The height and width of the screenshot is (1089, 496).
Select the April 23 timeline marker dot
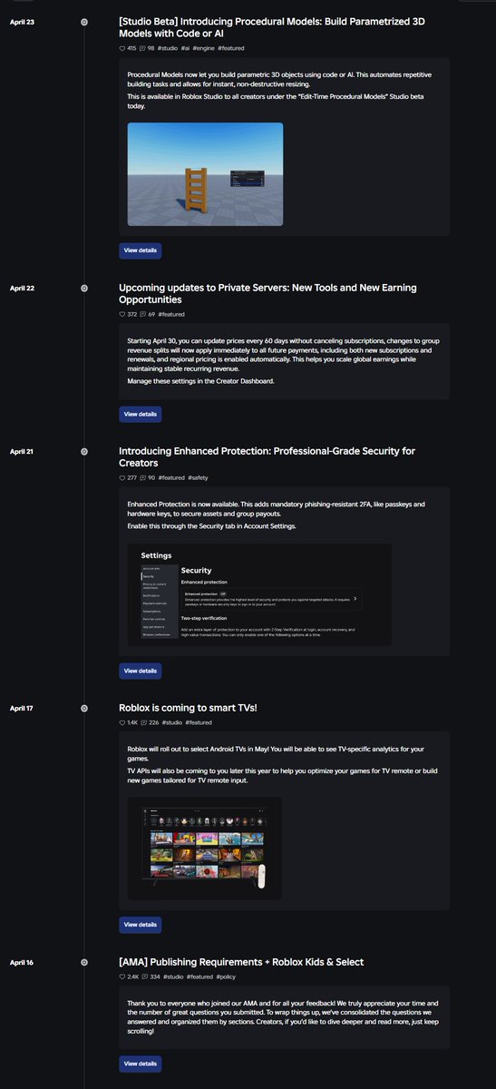point(84,20)
